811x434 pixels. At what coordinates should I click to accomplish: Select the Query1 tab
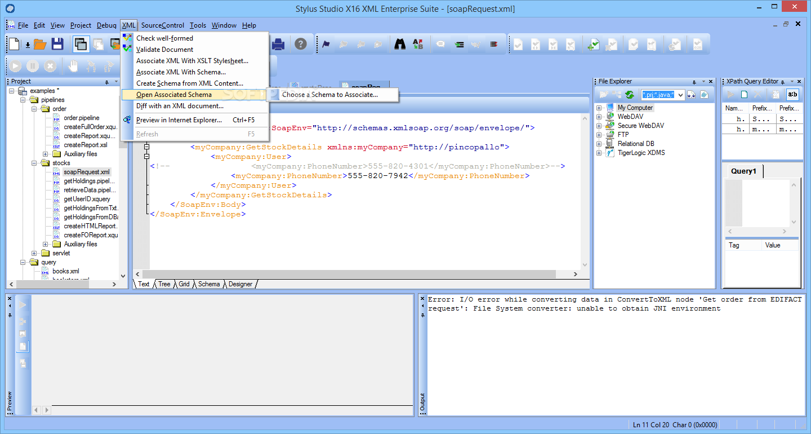point(743,171)
